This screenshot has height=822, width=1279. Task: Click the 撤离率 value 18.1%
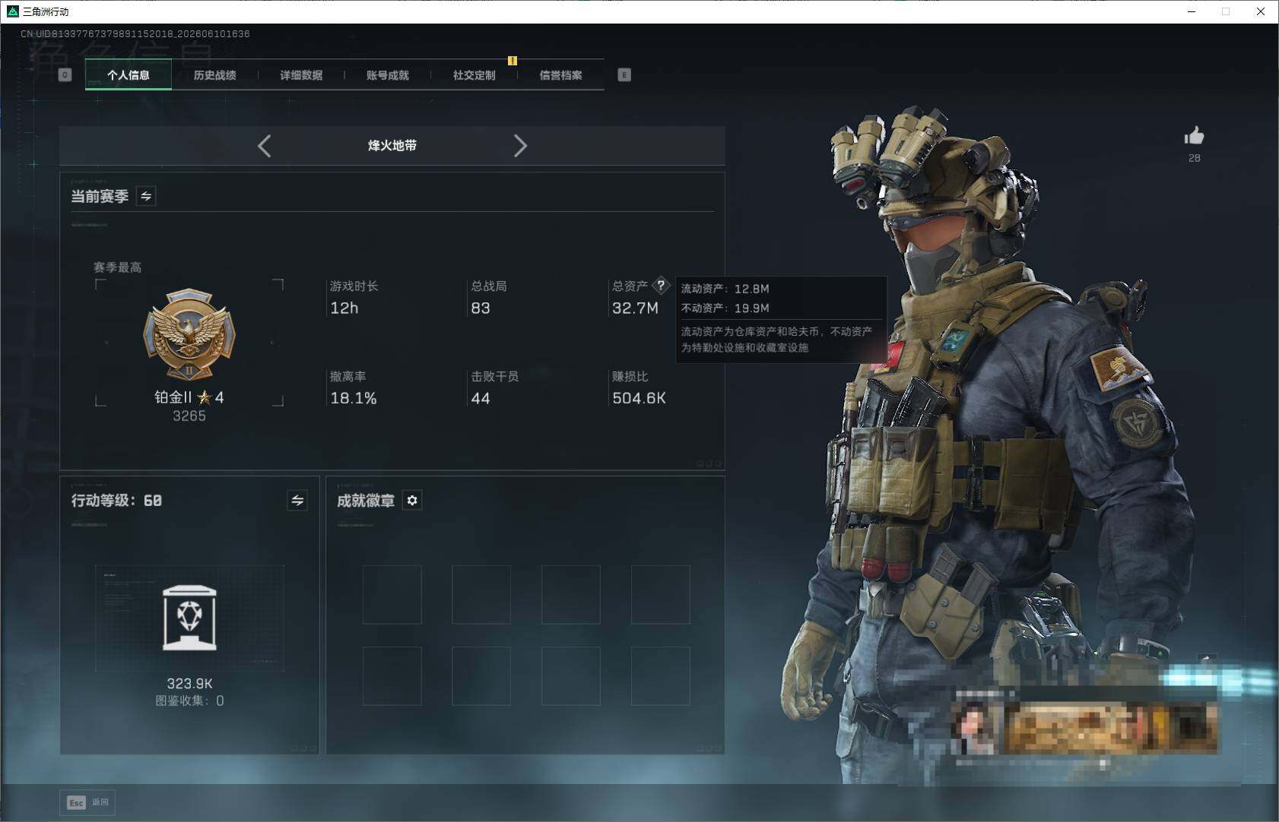click(354, 398)
